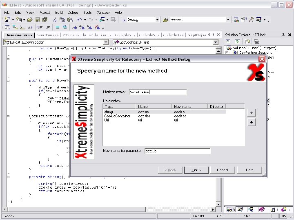Click the Properties icon in Solution Explorer

point(228,42)
